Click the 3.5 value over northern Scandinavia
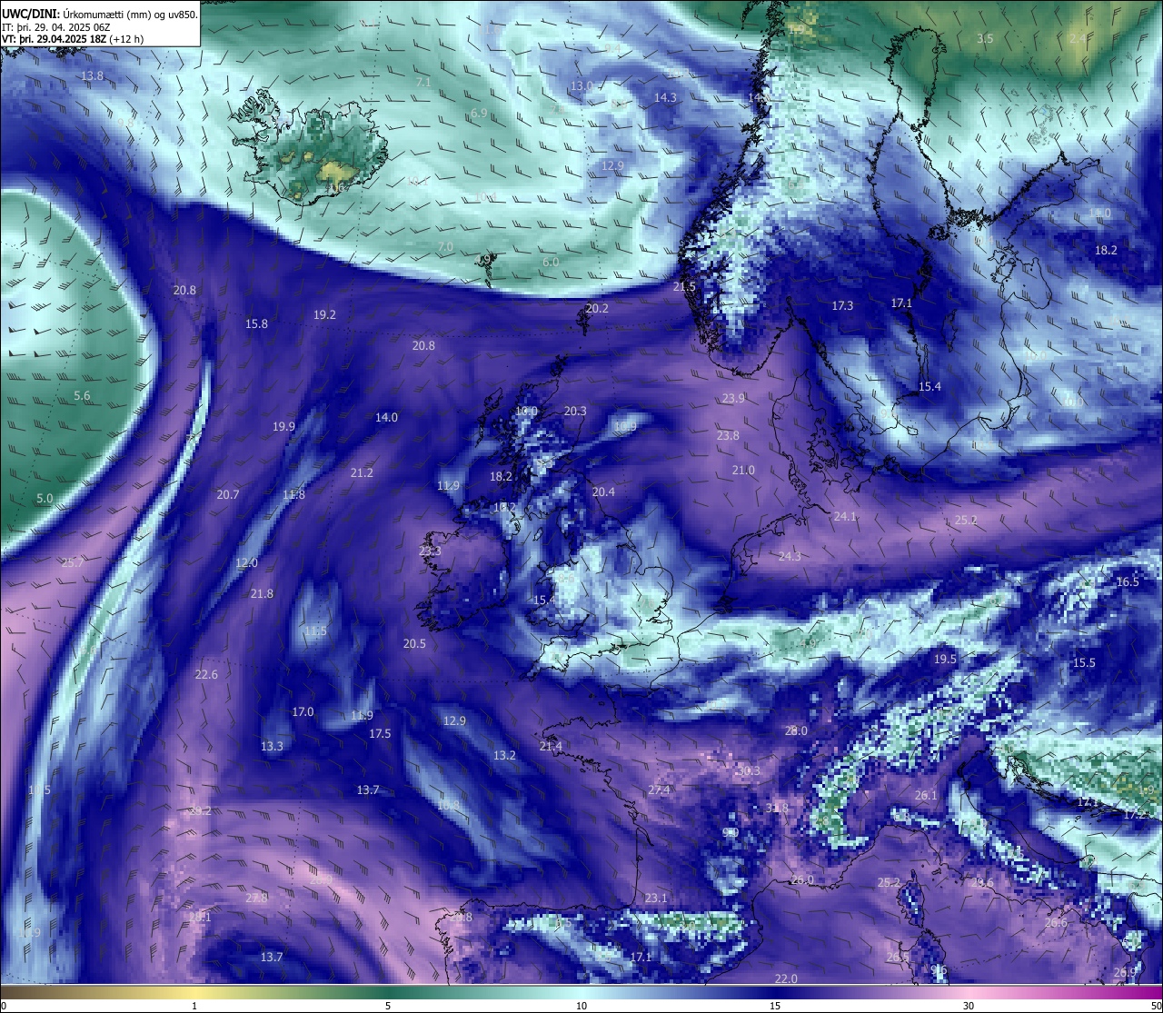The height and width of the screenshot is (1013, 1163). coord(985,39)
